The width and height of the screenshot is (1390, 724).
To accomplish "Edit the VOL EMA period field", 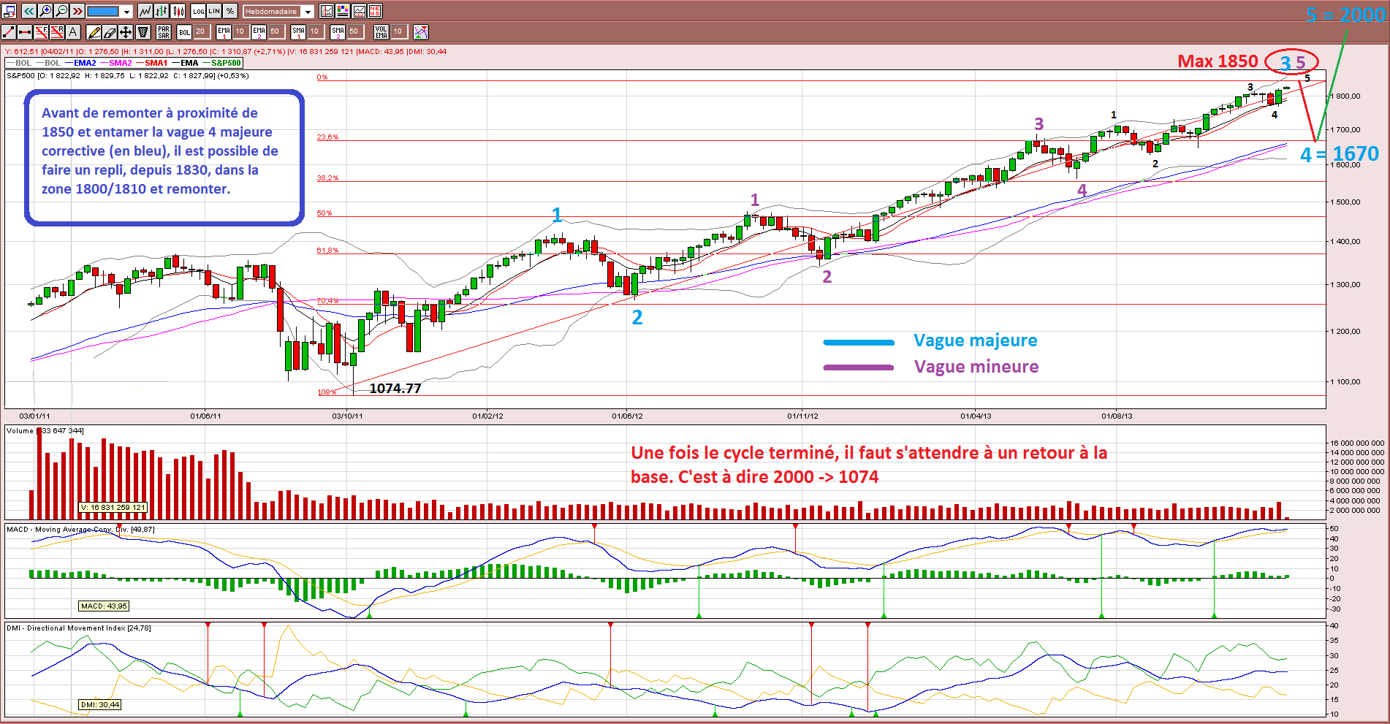I will tap(398, 32).
